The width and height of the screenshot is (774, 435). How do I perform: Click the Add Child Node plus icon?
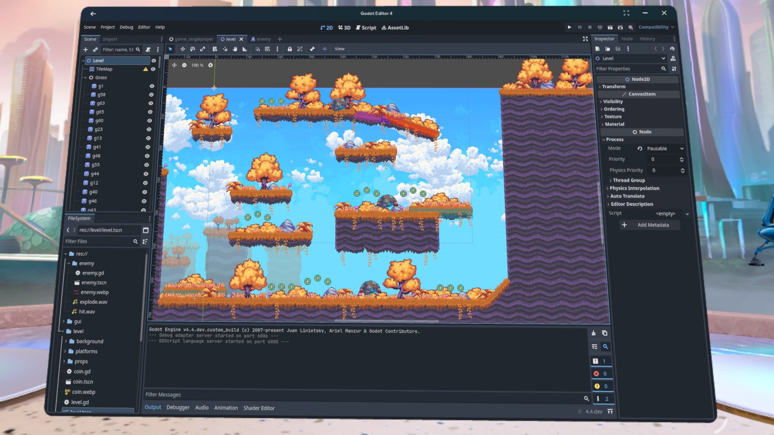86,50
